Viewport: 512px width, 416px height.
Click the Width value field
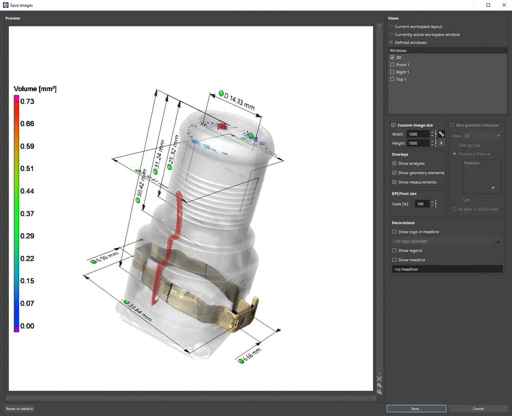[418, 134]
